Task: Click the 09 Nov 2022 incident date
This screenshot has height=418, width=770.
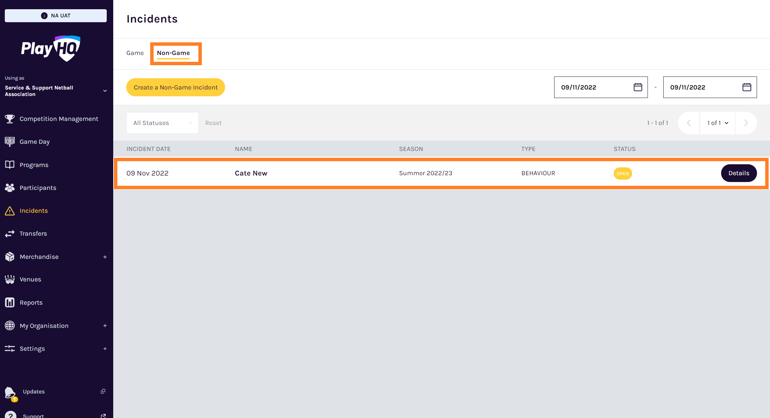Action: point(147,173)
